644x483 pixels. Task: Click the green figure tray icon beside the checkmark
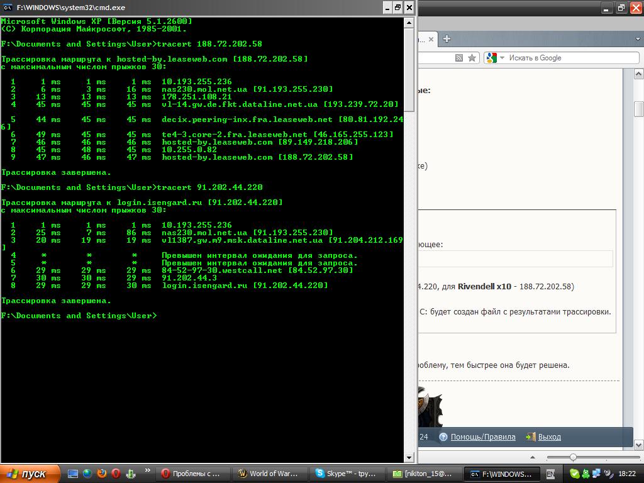click(586, 474)
